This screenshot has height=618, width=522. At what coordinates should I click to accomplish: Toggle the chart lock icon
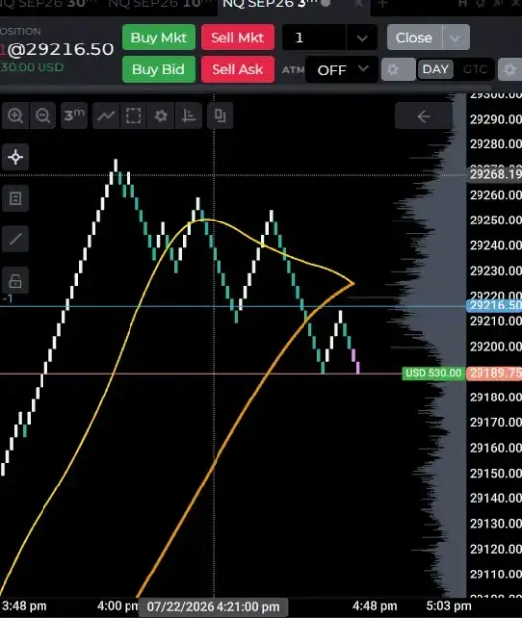tap(16, 280)
